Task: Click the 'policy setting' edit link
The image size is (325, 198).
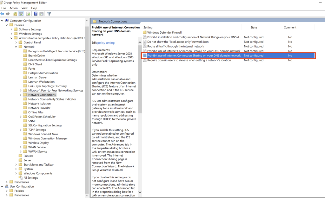Action: pos(106,43)
